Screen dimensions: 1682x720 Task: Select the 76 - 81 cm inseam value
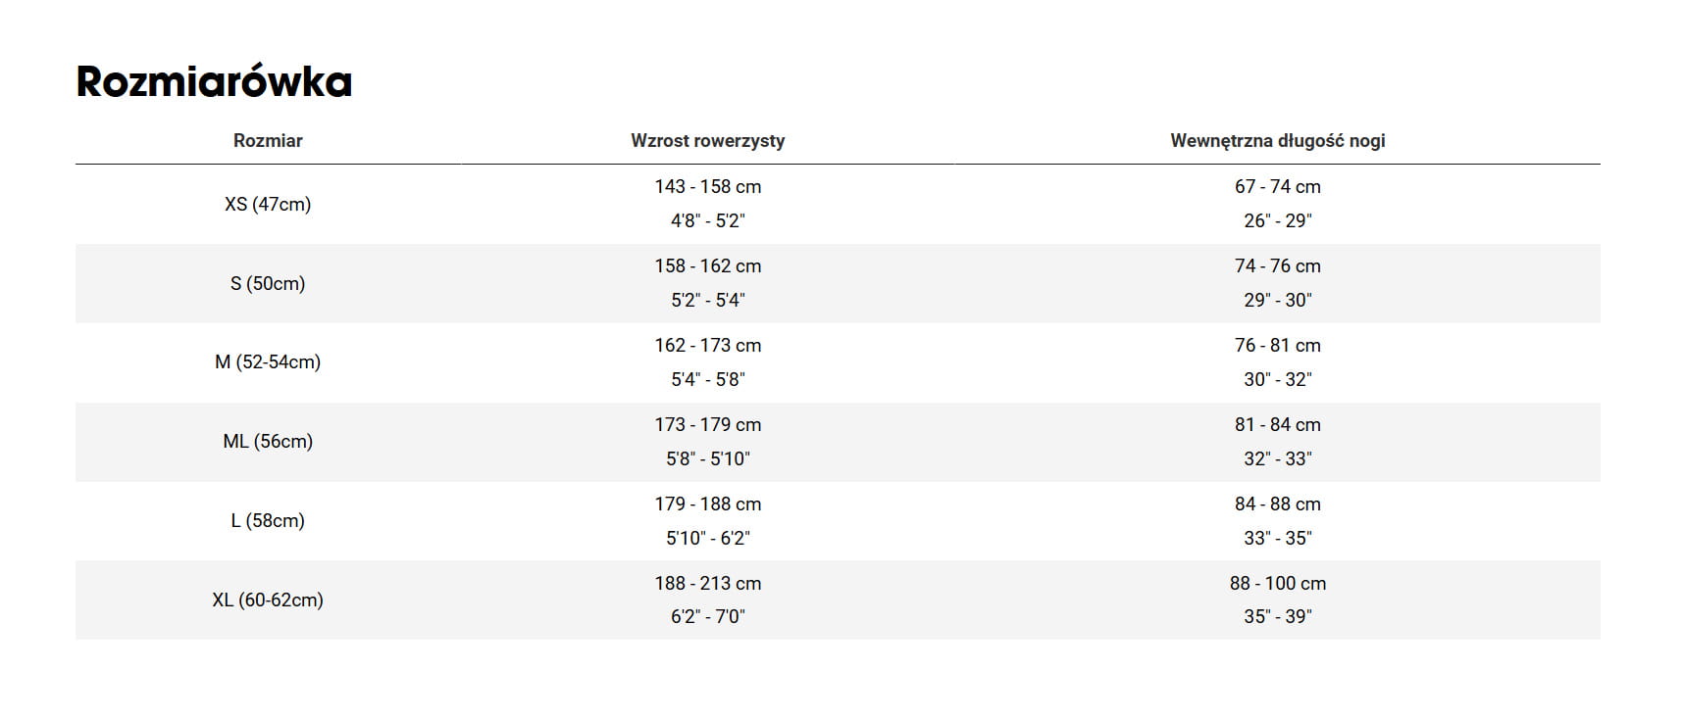[1277, 346]
